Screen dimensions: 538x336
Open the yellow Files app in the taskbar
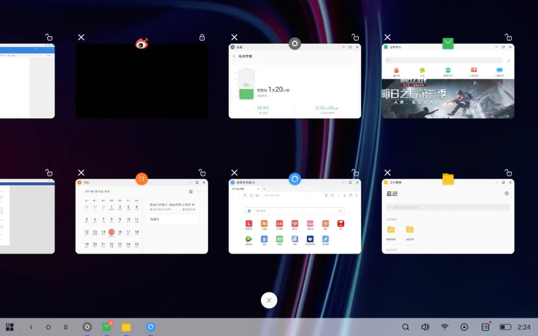(126, 327)
